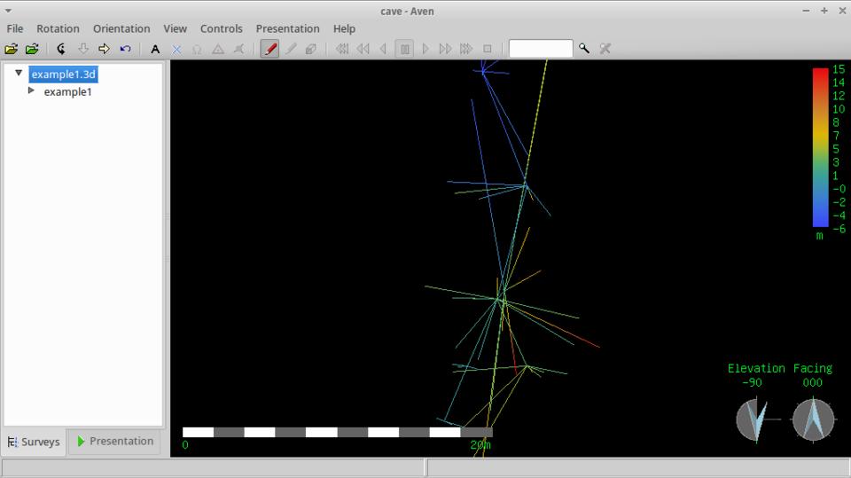Click the toggle rotation icon
The height and width of the screenshot is (478, 851).
(x=61, y=49)
